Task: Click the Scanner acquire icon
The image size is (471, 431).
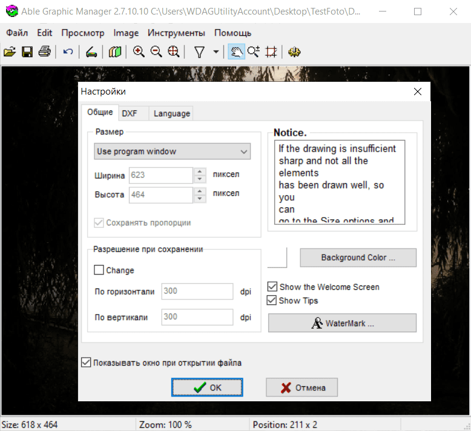Action: [x=91, y=52]
